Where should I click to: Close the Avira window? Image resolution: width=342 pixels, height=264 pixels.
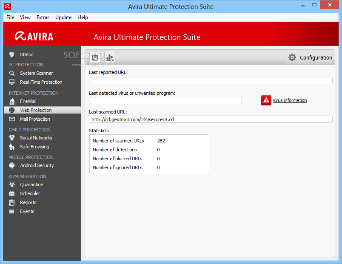(329, 5)
